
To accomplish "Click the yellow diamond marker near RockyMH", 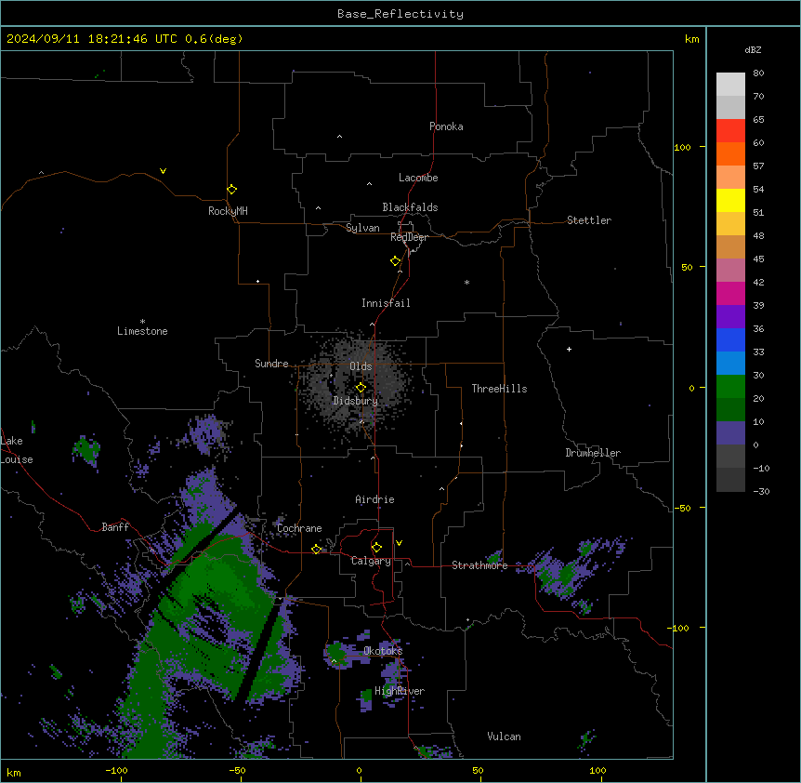I will [231, 190].
